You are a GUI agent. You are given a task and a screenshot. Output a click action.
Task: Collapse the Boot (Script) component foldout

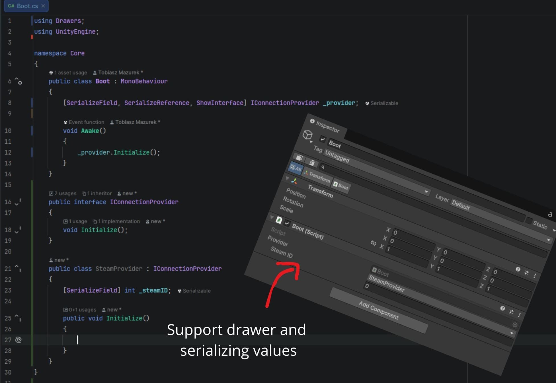pyautogui.click(x=272, y=217)
